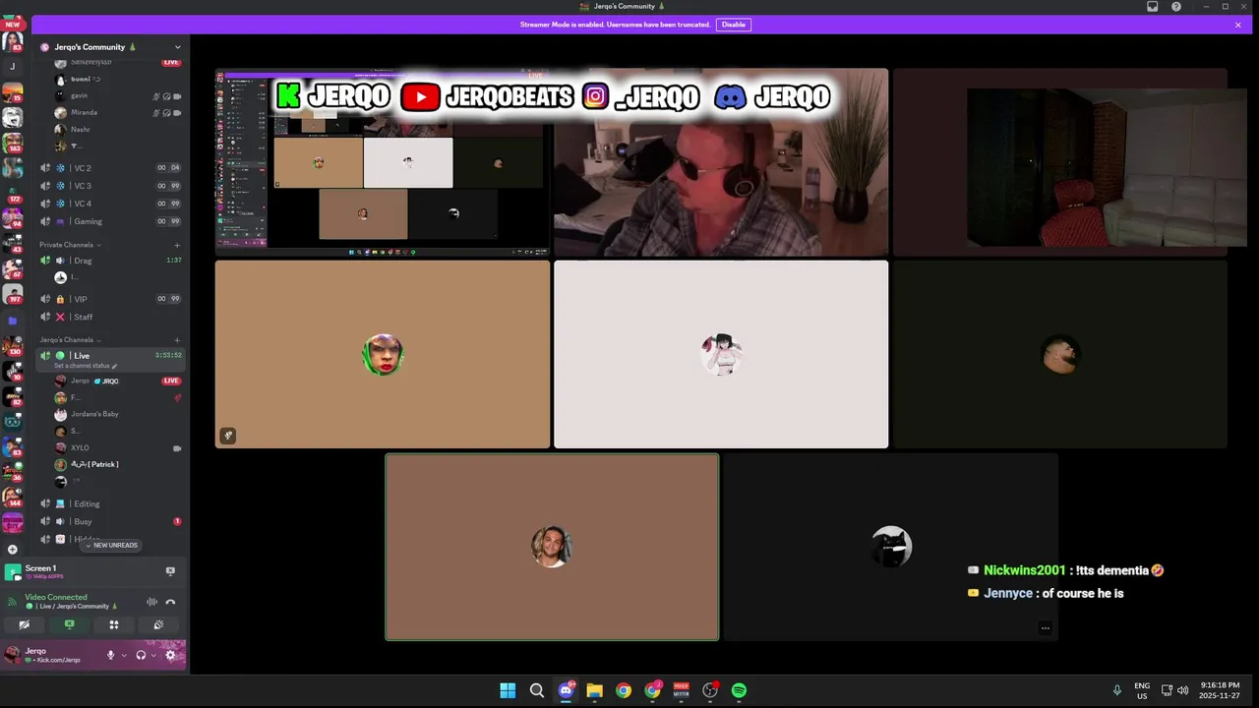Disable Streamer Mode
This screenshot has width=1259, height=708.
coord(734,25)
